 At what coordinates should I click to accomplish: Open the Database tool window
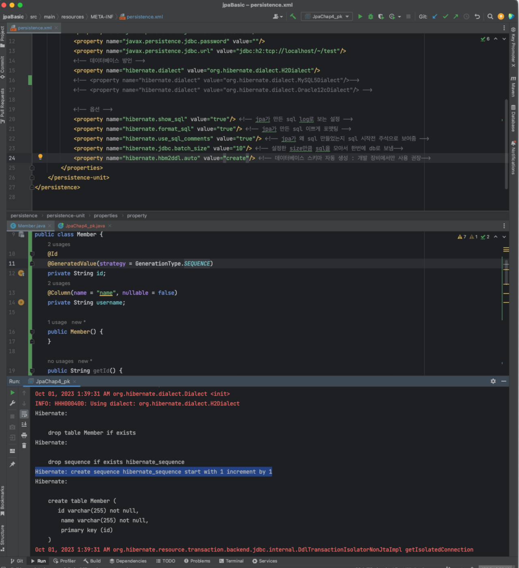pyautogui.click(x=513, y=118)
